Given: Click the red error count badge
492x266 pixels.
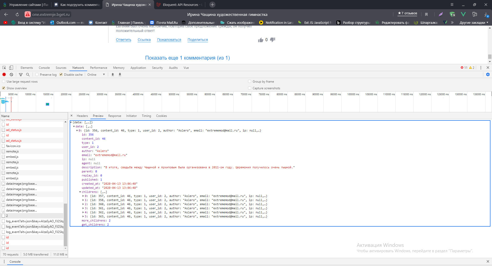Looking at the screenshot, I should click(x=464, y=68).
